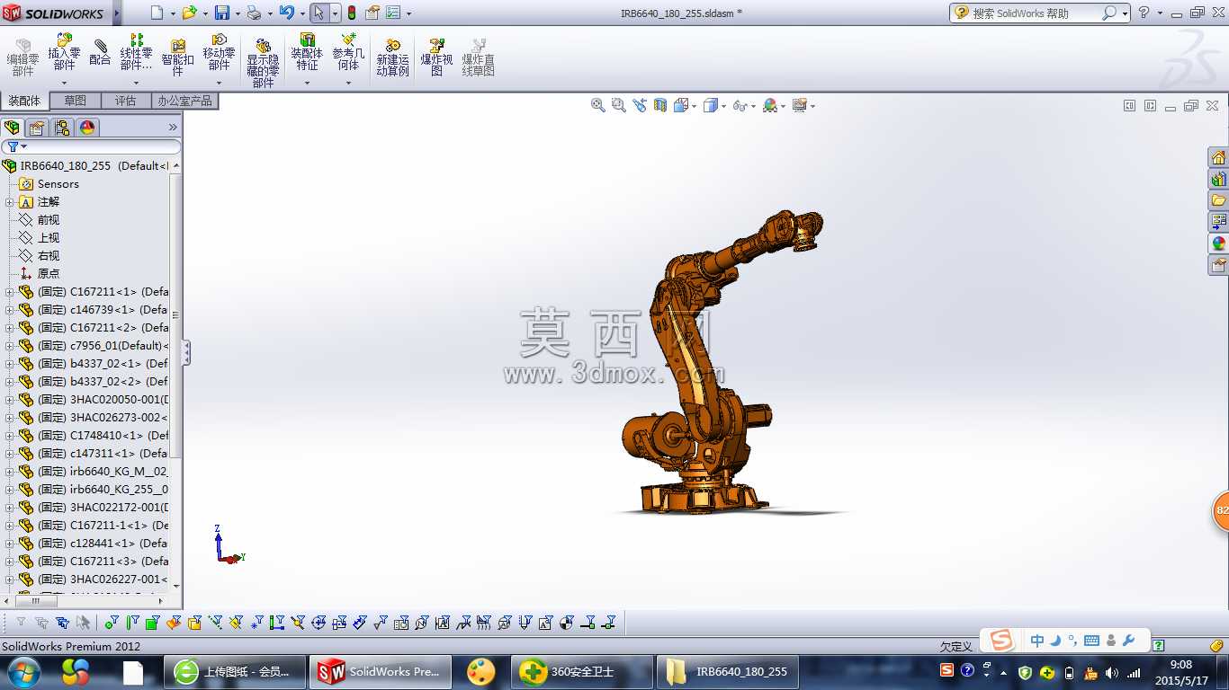Toggle the Filter Sketch Points selection filter
This screenshot has height=690, width=1229.
coord(256,622)
